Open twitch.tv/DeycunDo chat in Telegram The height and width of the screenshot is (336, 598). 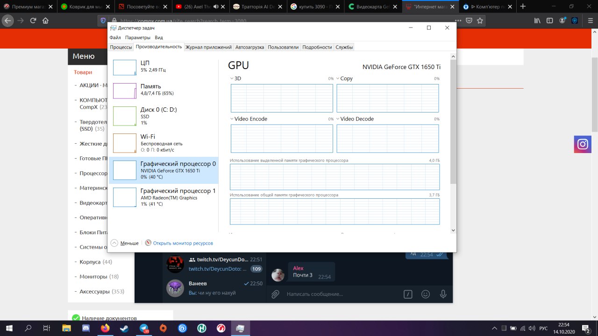[x=214, y=264]
